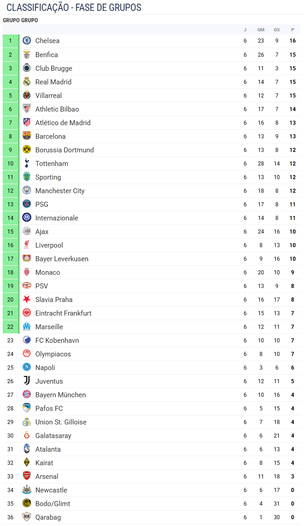Click the Galatasaray crest icon

click(27, 435)
